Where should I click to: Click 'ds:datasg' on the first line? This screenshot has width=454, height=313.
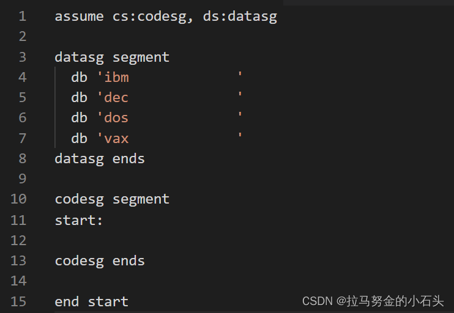click(240, 17)
